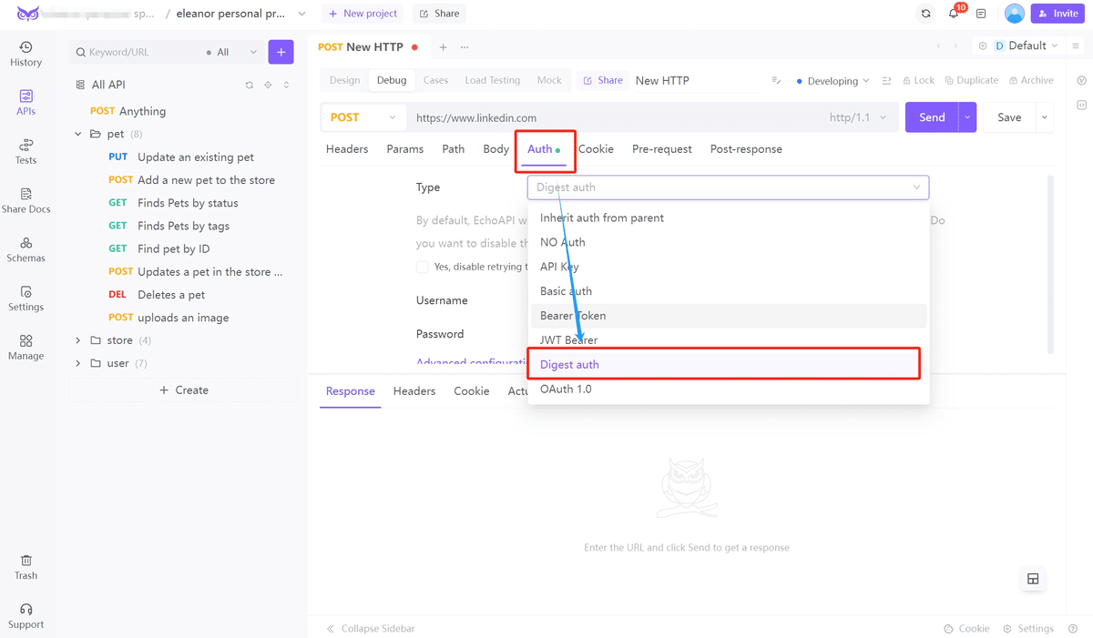This screenshot has width=1093, height=638.
Task: Switch to the Body tab
Action: [x=495, y=149]
